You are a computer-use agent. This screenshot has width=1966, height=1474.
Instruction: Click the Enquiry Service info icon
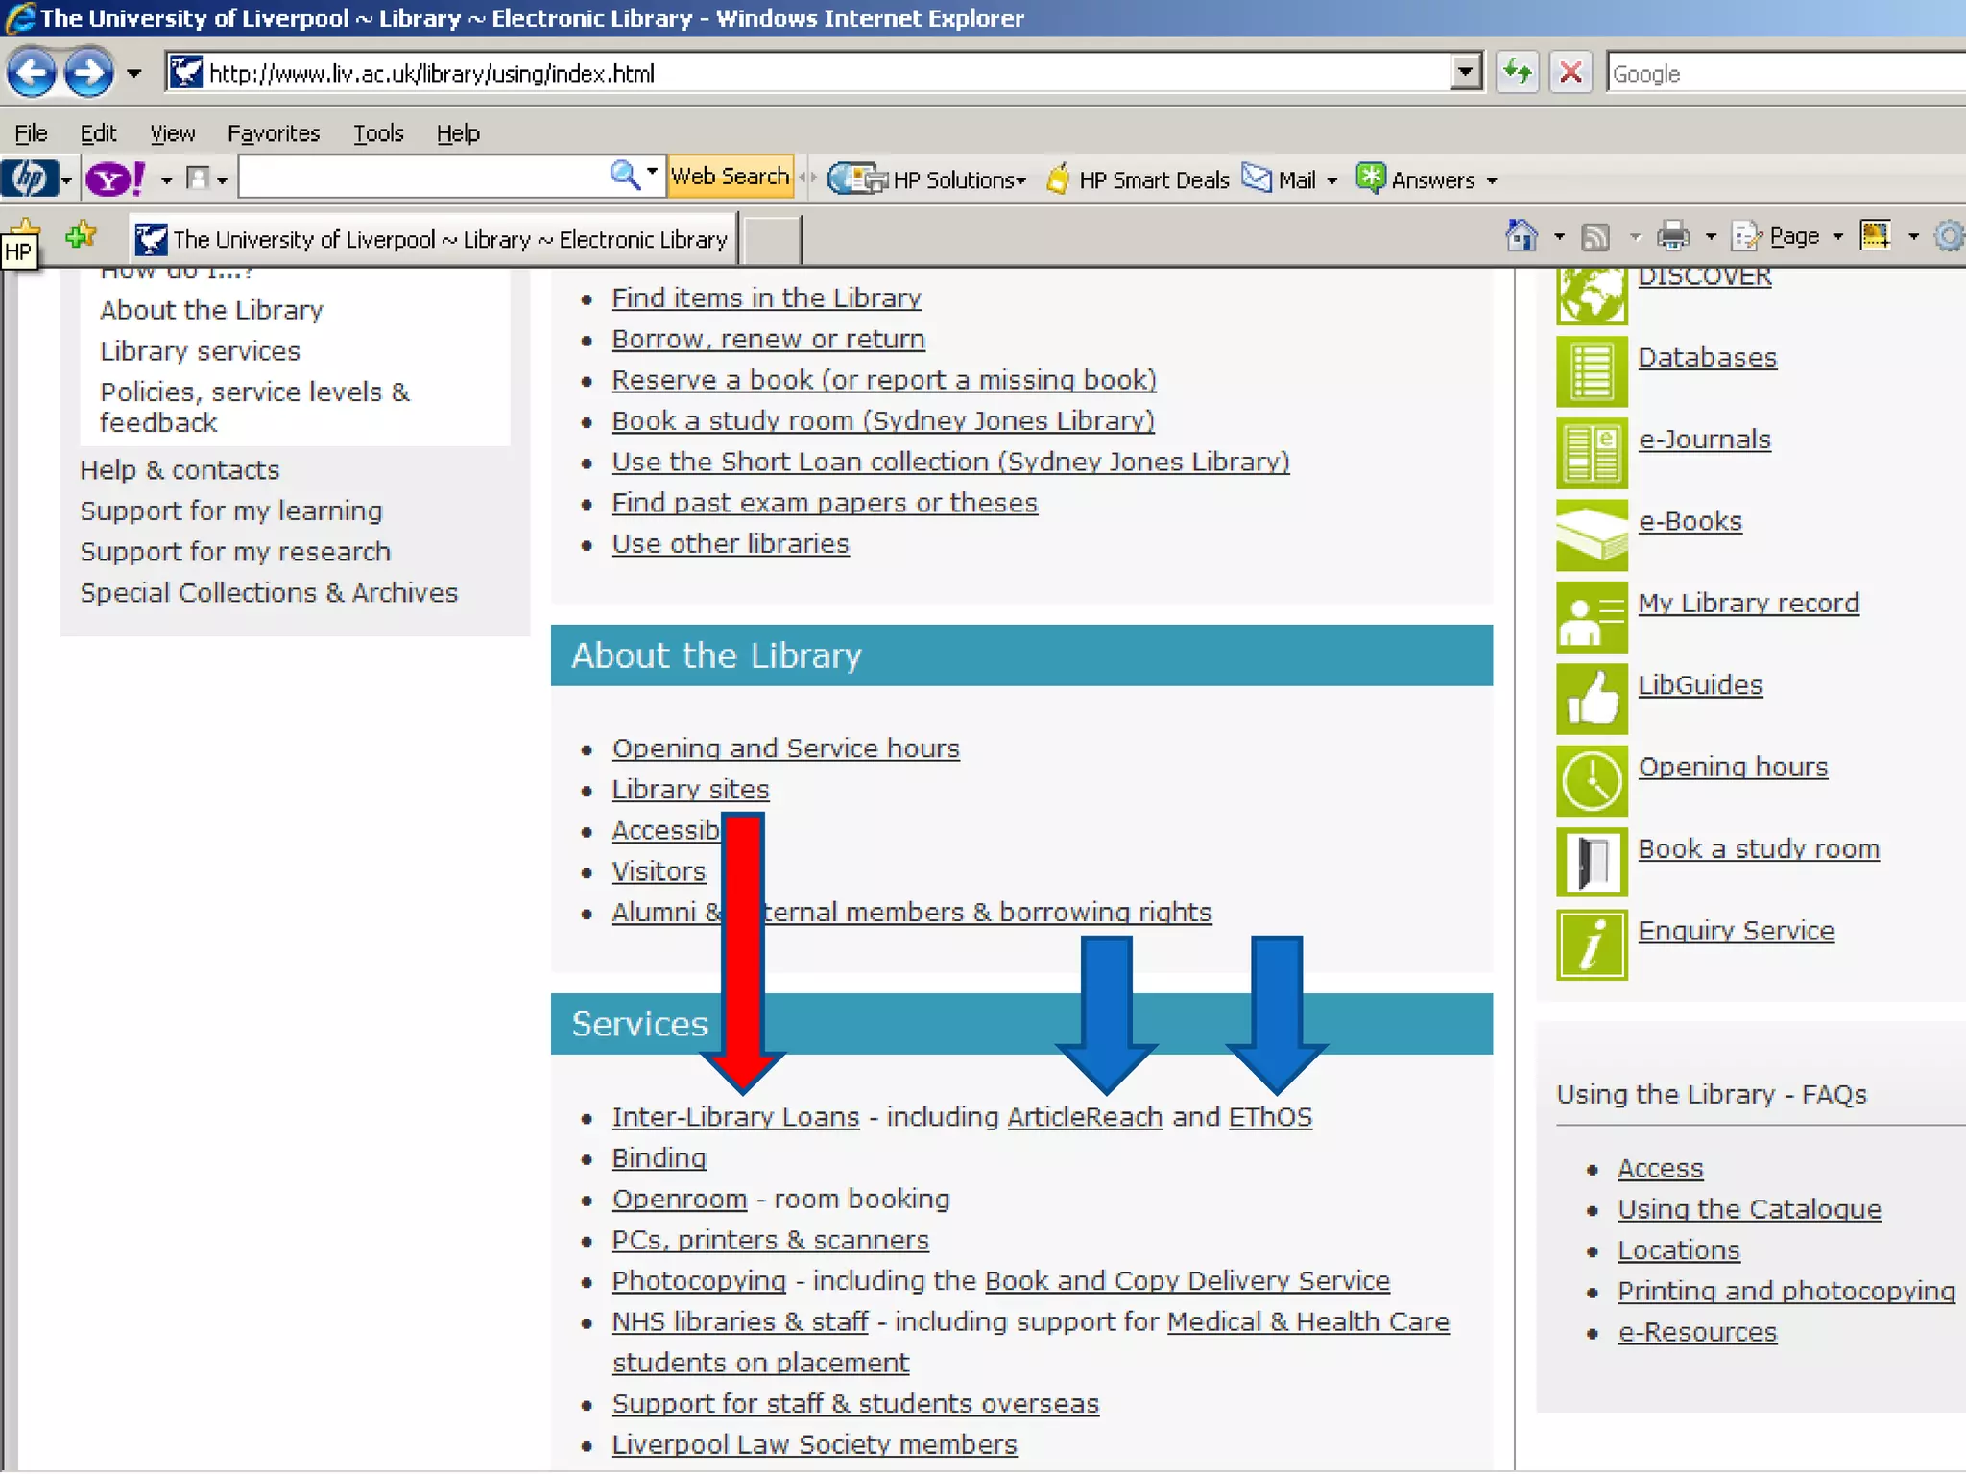(1592, 945)
